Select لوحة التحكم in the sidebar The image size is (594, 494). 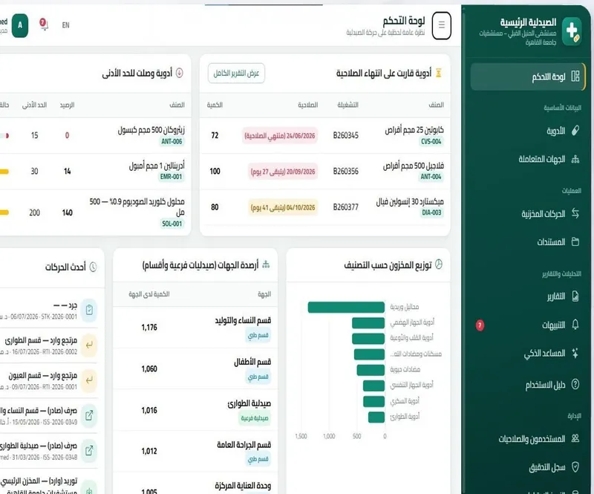(x=527, y=77)
